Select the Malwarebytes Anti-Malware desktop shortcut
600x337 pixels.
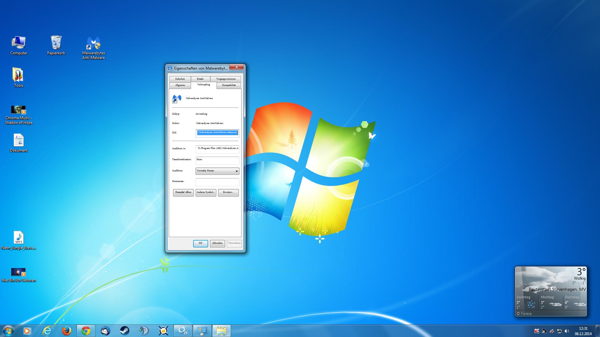(93, 48)
